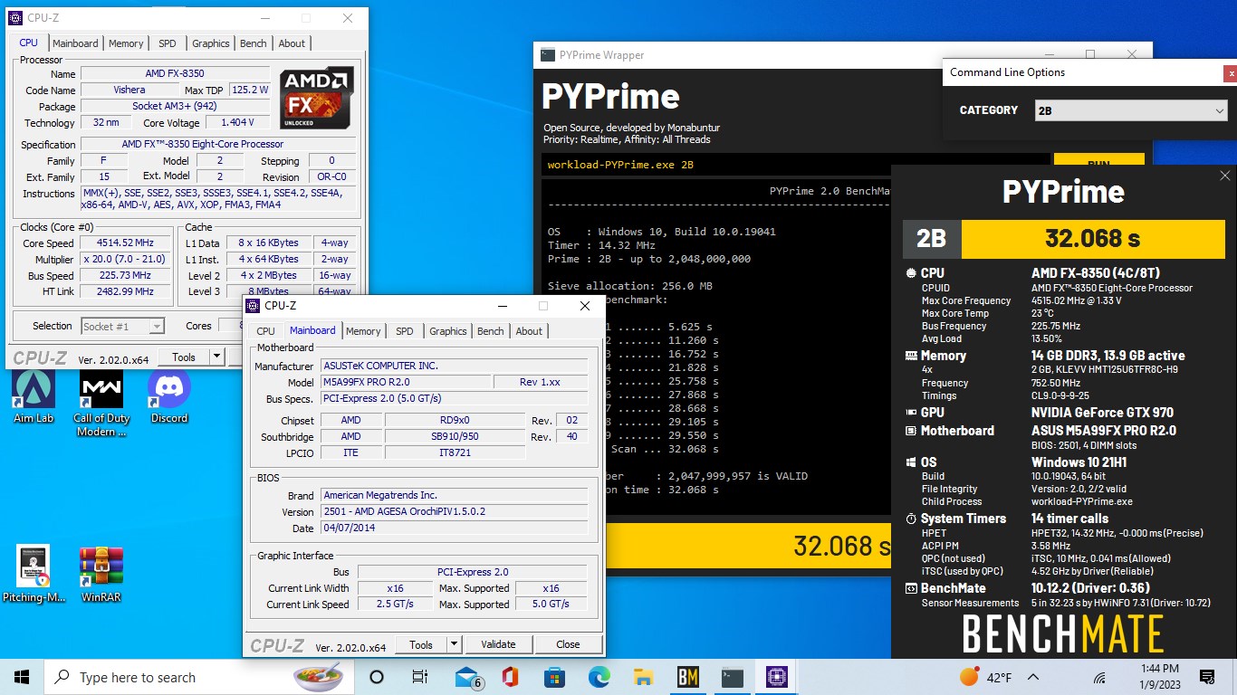Click the taskbar clock showing 1:44 PM
The height and width of the screenshot is (695, 1237).
coord(1159,677)
